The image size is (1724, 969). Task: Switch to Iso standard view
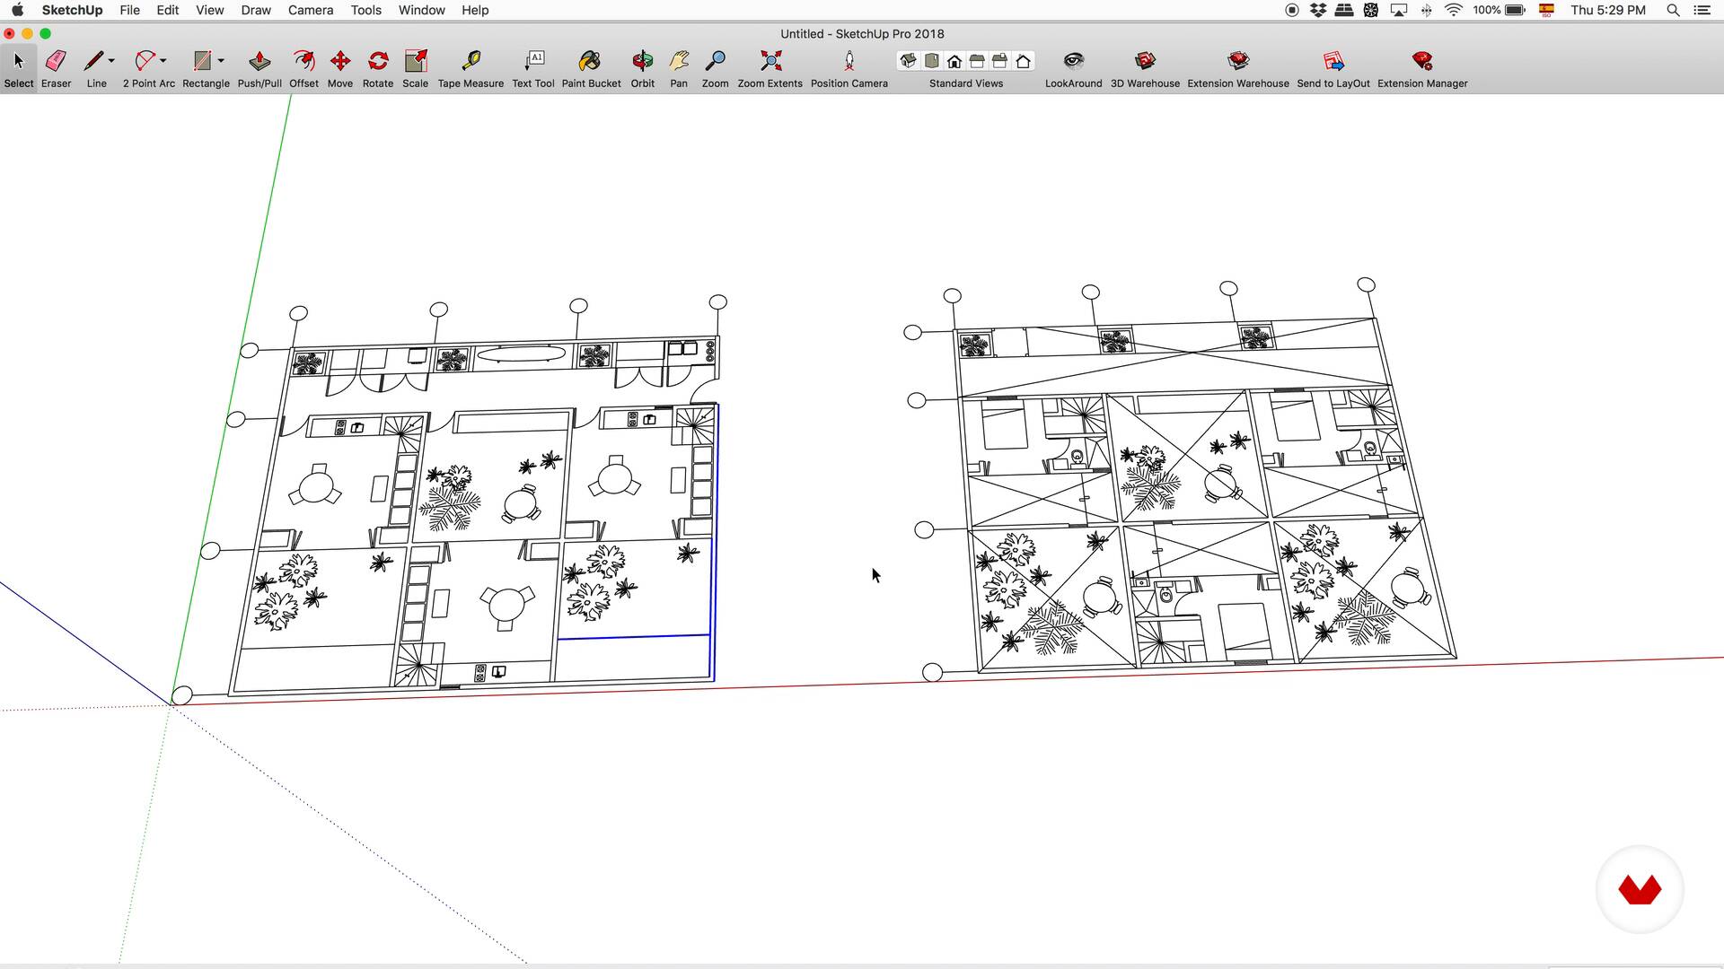click(x=909, y=61)
